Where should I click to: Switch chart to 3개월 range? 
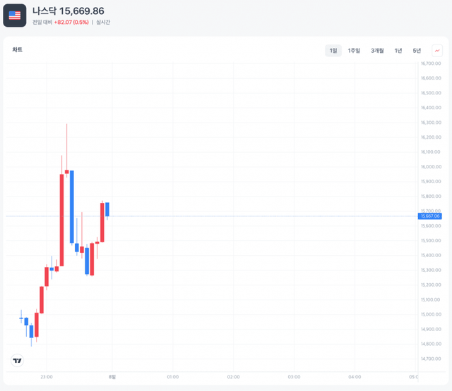(378, 51)
